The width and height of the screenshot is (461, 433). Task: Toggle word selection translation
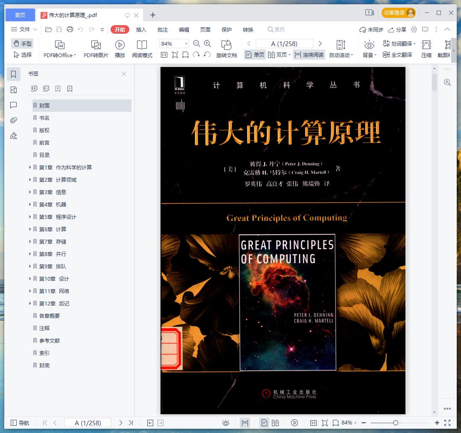tap(399, 44)
